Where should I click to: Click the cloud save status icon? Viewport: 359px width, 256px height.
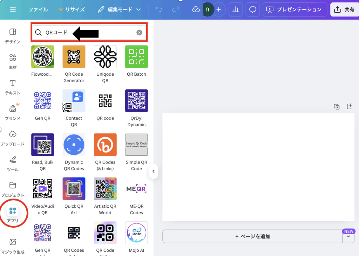point(196,9)
